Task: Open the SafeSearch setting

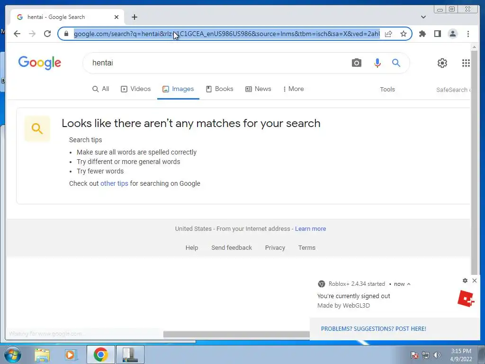Action: coord(453,90)
